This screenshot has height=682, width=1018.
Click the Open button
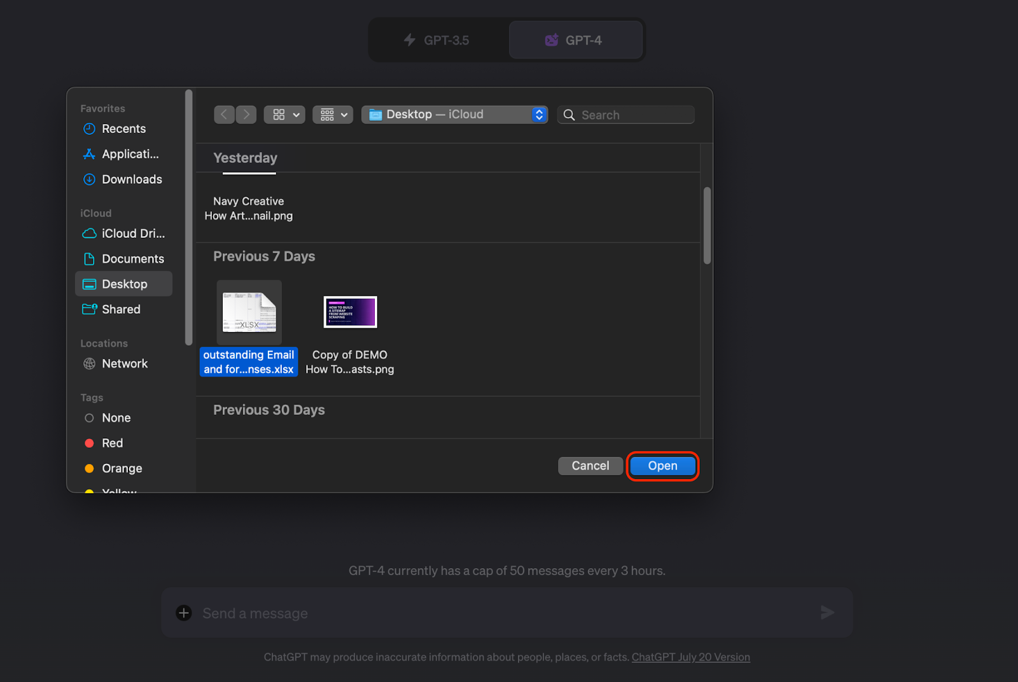click(662, 466)
